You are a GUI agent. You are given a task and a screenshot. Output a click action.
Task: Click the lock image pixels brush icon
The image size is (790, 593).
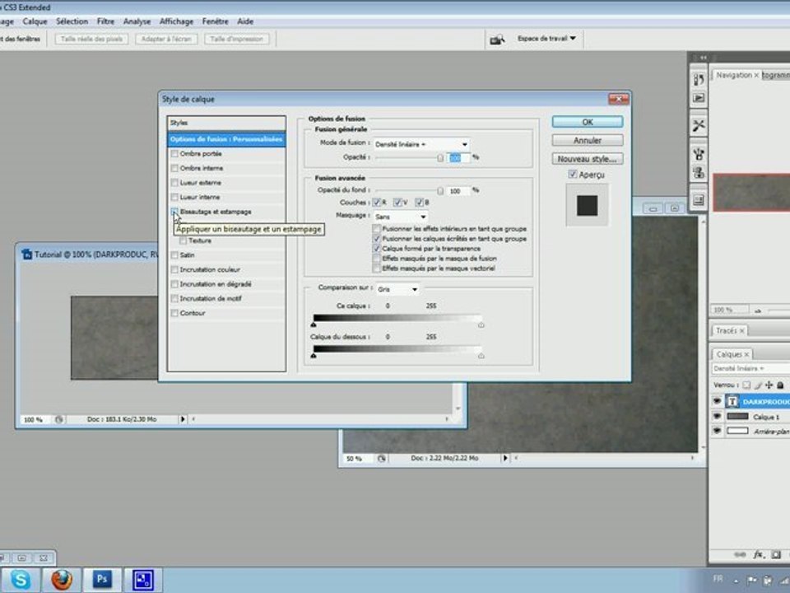click(758, 385)
